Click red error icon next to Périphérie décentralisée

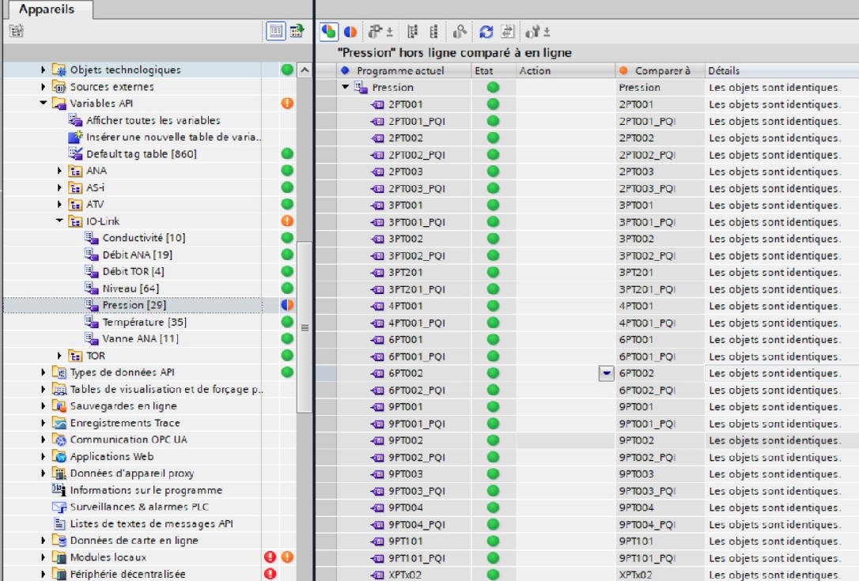pos(271,575)
